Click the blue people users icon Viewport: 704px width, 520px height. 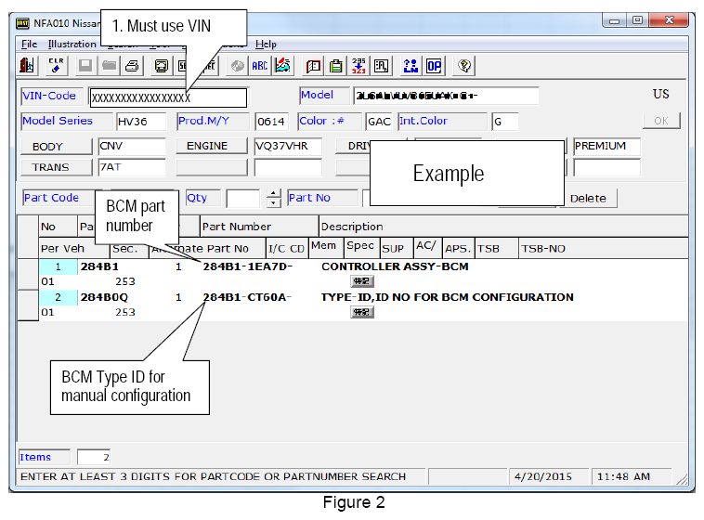[411, 66]
